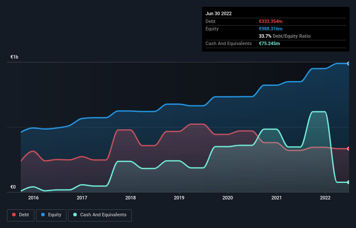Screen dimensions: 356x228
Task: Click the €988.316m equity value
Action: pos(271,29)
